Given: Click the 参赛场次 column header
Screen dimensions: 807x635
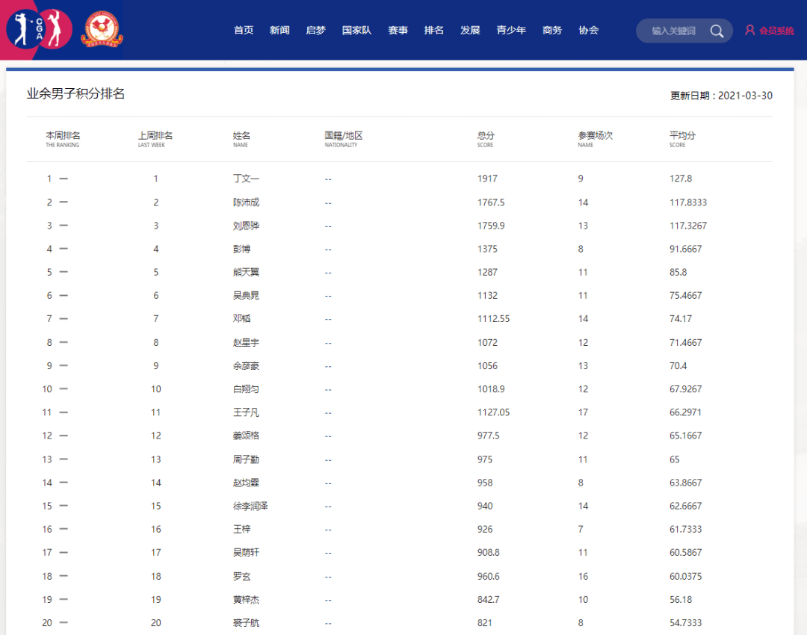Looking at the screenshot, I should (x=595, y=139).
